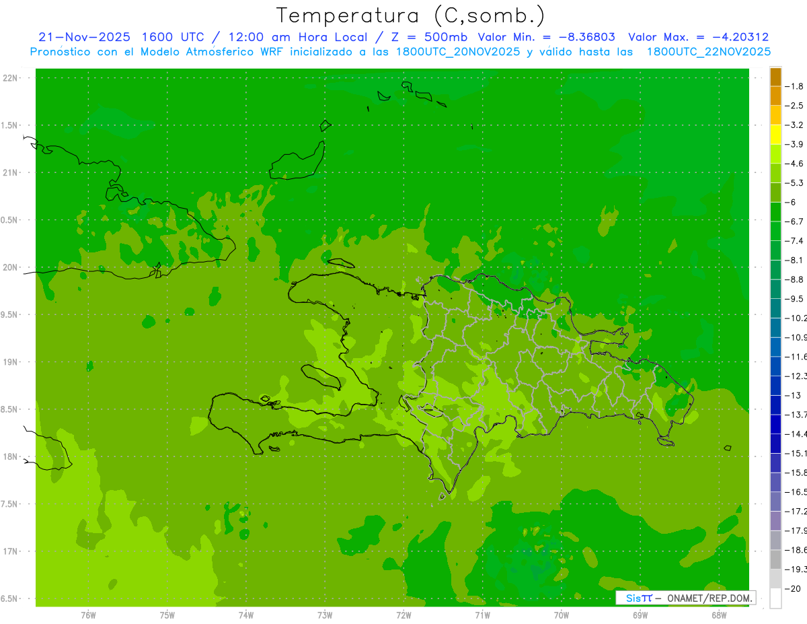Click the colorbar swatch between -6 and -6.7
The width and height of the screenshot is (807, 624).
pyautogui.click(x=775, y=212)
